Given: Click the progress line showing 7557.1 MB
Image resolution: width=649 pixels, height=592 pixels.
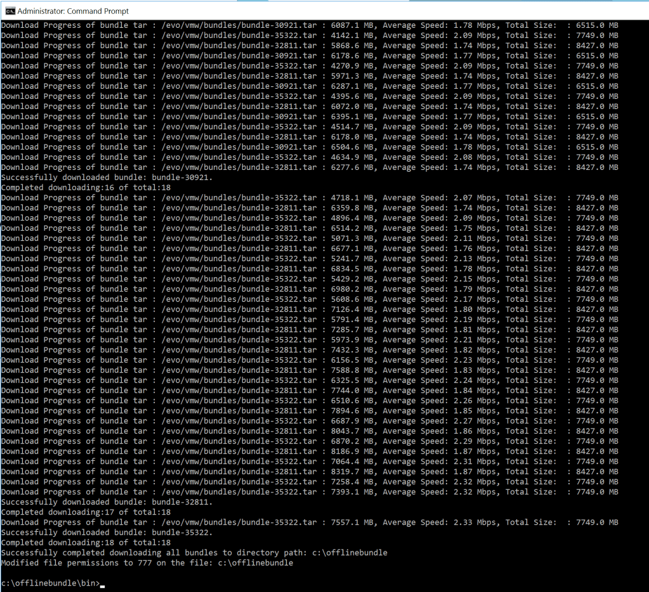Looking at the screenshot, I should coord(309,522).
